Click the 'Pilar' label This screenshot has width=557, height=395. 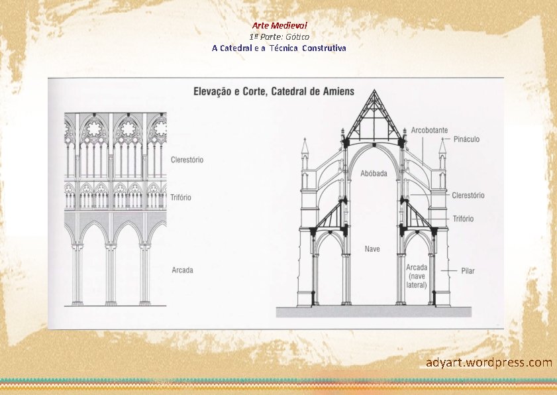coord(468,270)
